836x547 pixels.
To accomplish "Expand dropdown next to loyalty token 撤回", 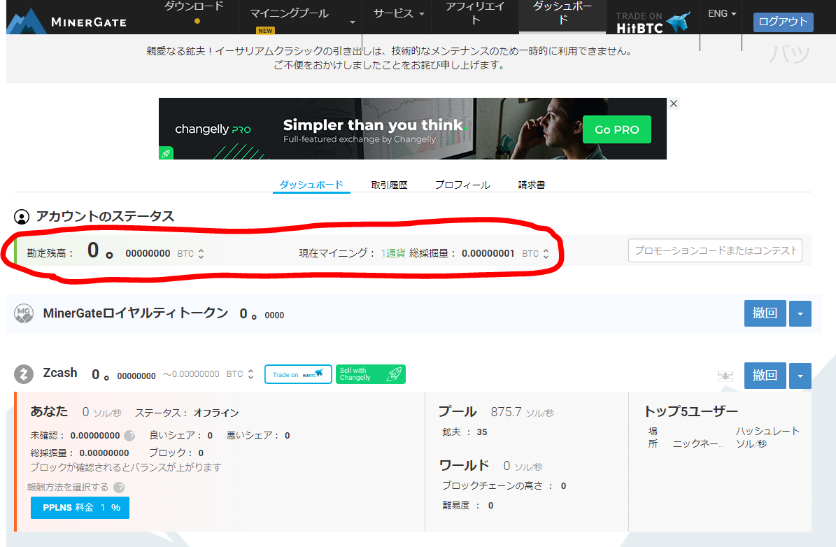I will point(800,313).
